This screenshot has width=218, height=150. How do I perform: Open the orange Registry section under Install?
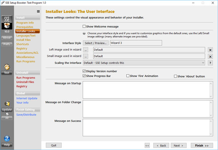click(x=22, y=49)
